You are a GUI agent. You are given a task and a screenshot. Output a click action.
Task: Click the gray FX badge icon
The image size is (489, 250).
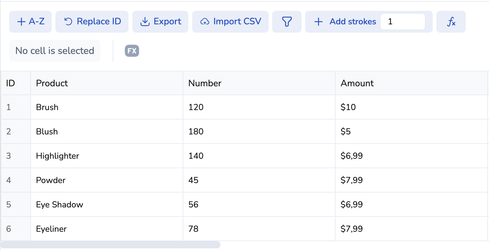coord(132,51)
